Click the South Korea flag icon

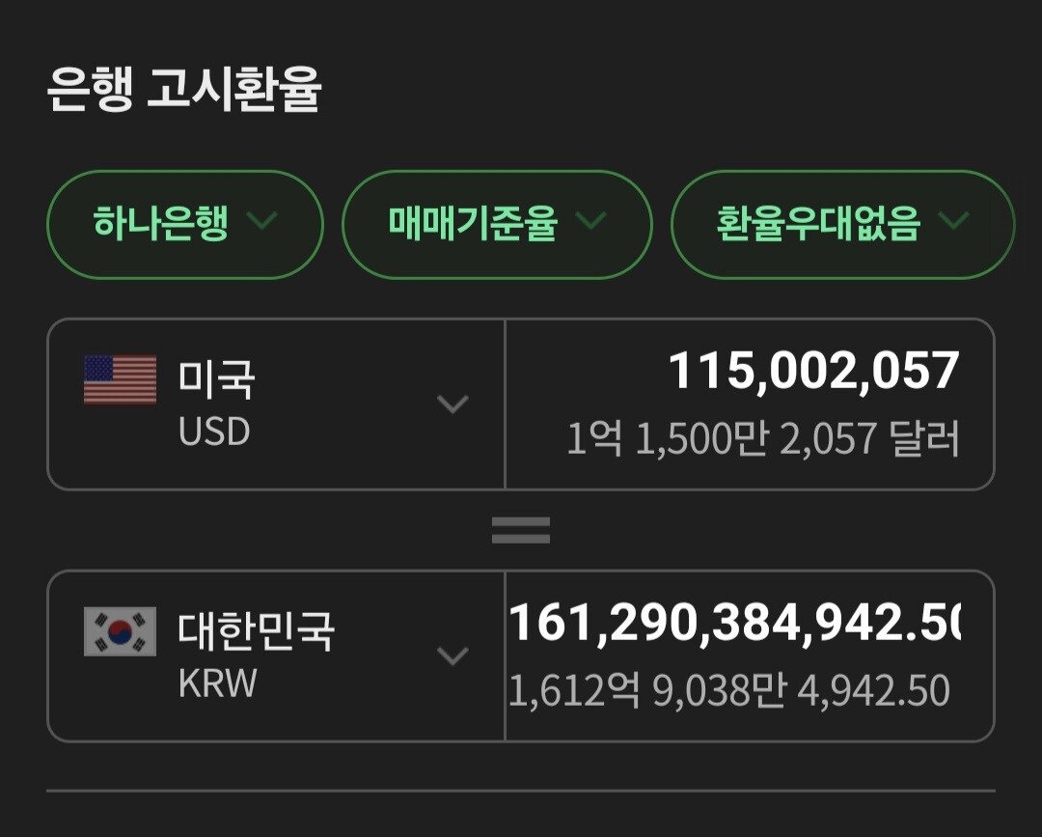(120, 631)
